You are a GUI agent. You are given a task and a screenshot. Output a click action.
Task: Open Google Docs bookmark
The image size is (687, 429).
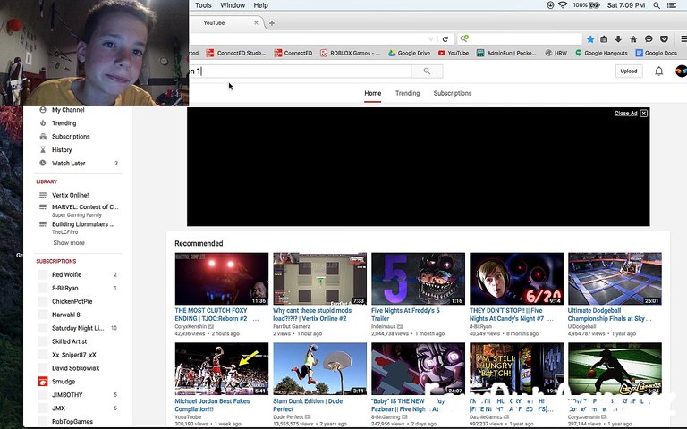coord(657,53)
